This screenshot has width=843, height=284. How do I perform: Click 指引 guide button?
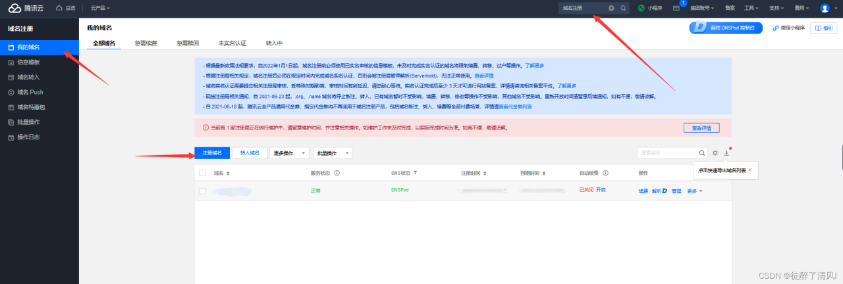pos(824,28)
